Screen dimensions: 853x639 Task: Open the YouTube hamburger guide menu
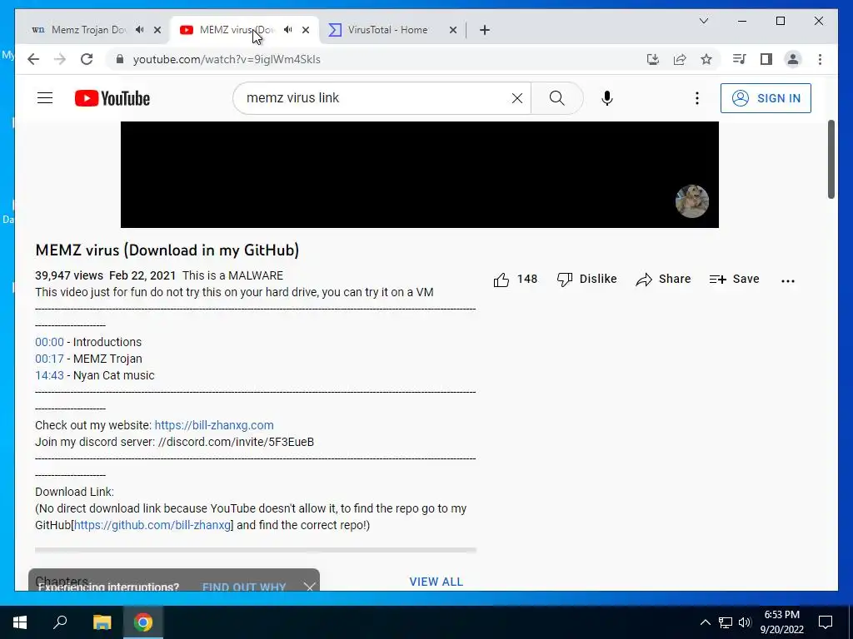click(x=45, y=98)
